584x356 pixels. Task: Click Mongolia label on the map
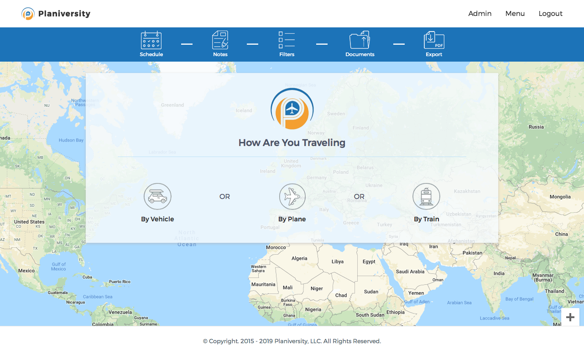(x=560, y=197)
